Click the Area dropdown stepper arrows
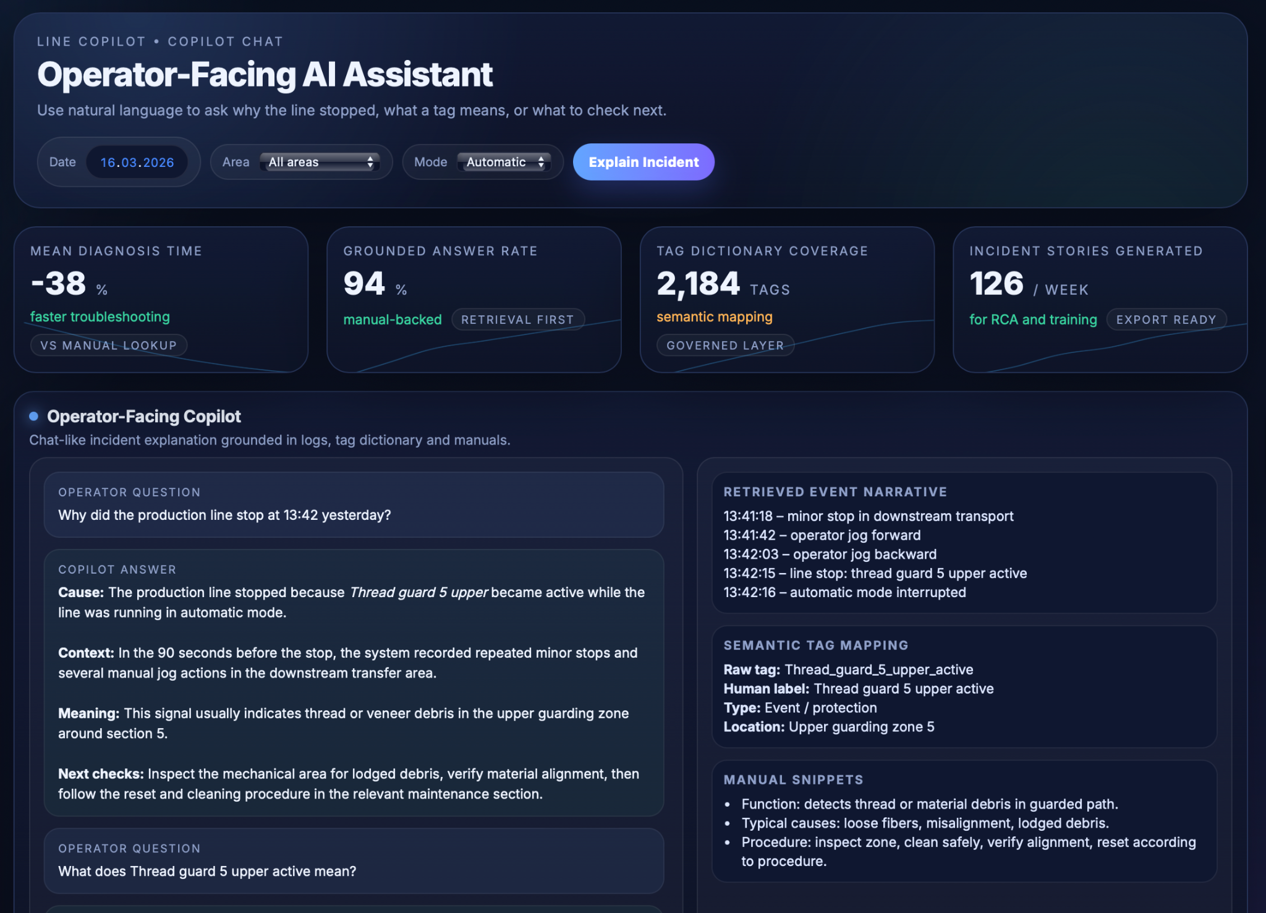 370,162
